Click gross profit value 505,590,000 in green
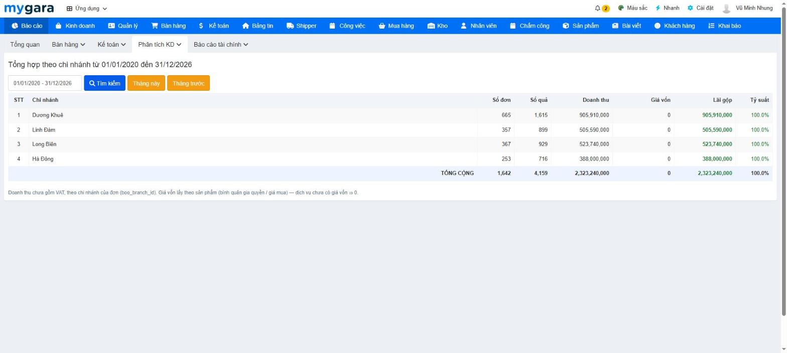The height and width of the screenshot is (353, 787). point(717,129)
